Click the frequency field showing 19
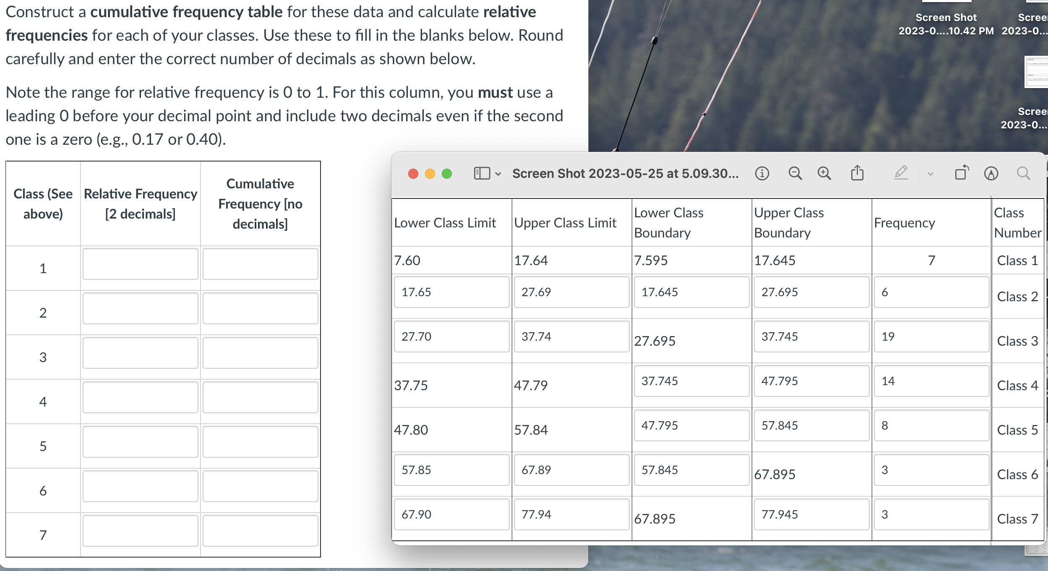 (x=932, y=336)
